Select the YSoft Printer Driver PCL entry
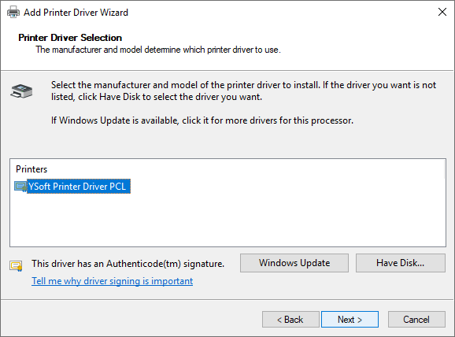 pos(79,187)
